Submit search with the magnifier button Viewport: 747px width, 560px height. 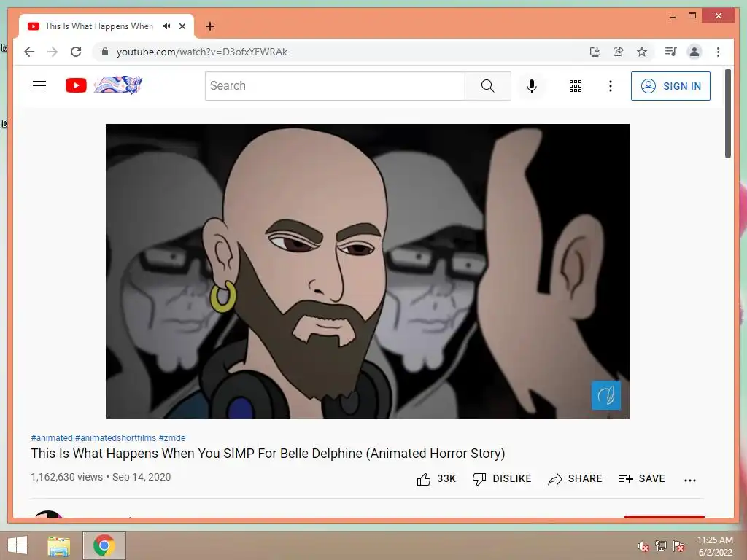[488, 86]
